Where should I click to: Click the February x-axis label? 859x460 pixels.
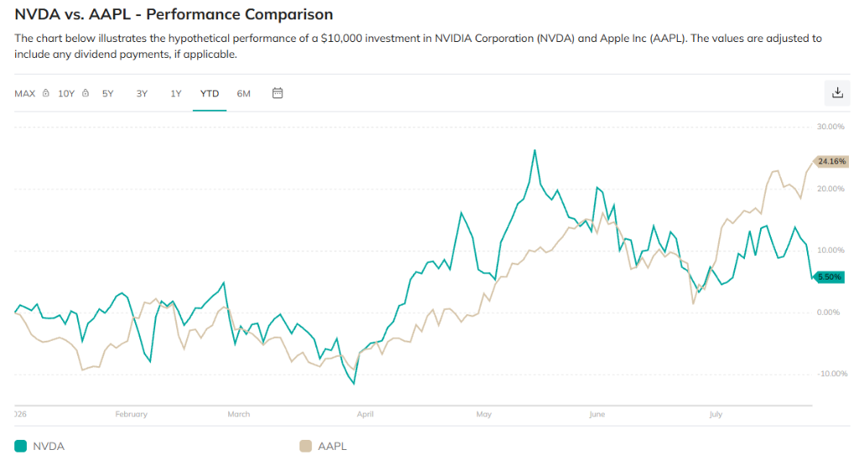(131, 414)
